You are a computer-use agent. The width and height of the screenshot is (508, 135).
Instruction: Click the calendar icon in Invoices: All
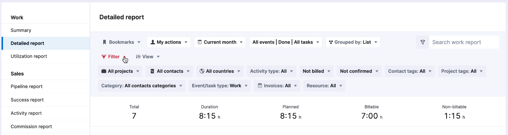click(260, 86)
